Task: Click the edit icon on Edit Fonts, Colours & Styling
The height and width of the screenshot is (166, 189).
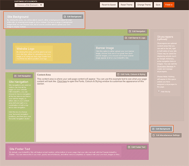Action: (x=118, y=74)
